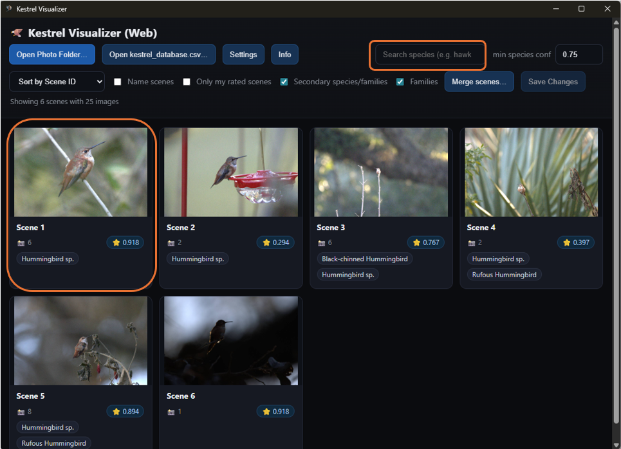Click the Merge scenes button

[x=479, y=82]
